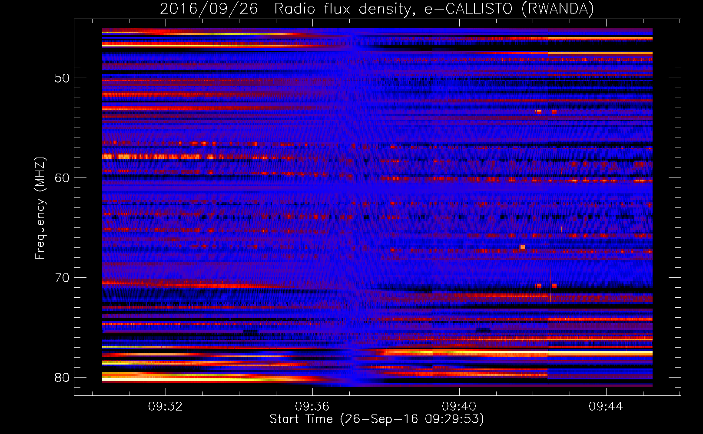Click the plot title 'Radio flux density, e-CALLISTO (RWANDA)'

434,9
